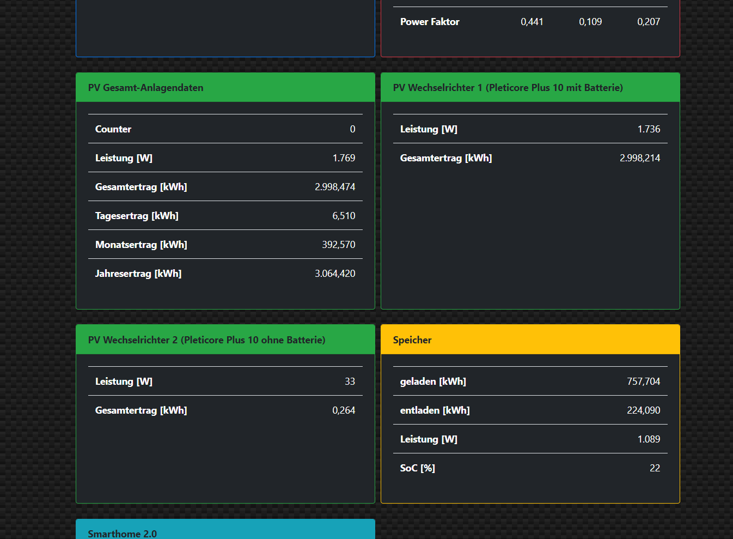Click the Counter row label
This screenshot has height=539, width=733.
[x=113, y=129]
